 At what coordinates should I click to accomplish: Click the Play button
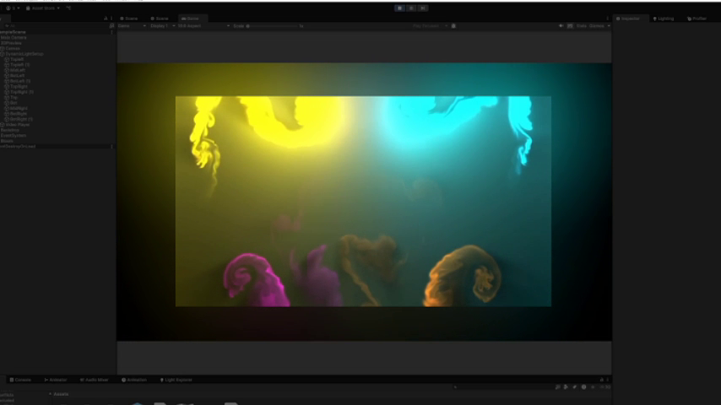click(399, 8)
